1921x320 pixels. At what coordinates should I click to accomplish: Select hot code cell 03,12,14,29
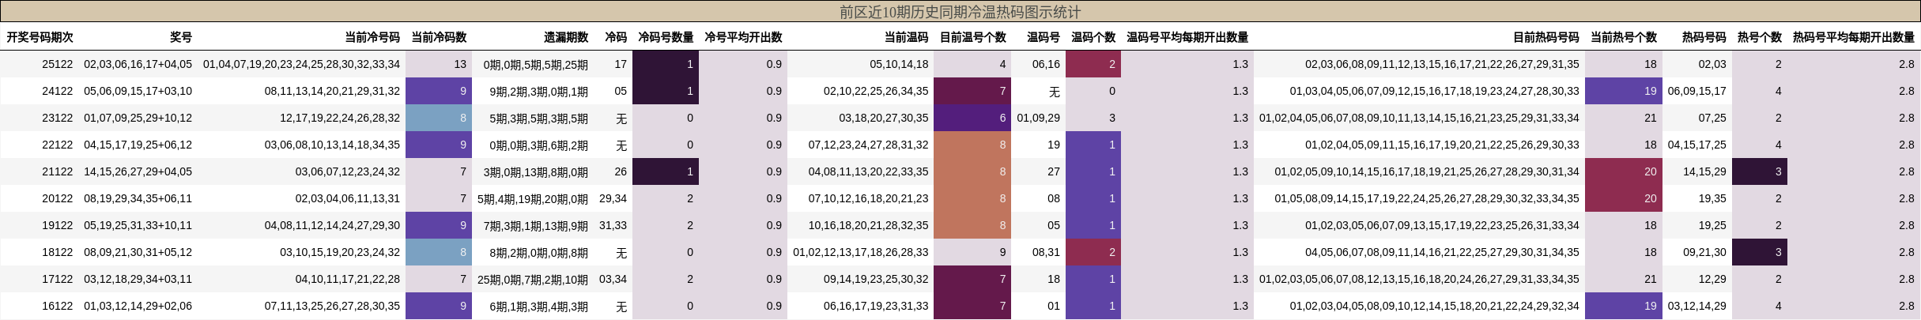click(x=1697, y=306)
